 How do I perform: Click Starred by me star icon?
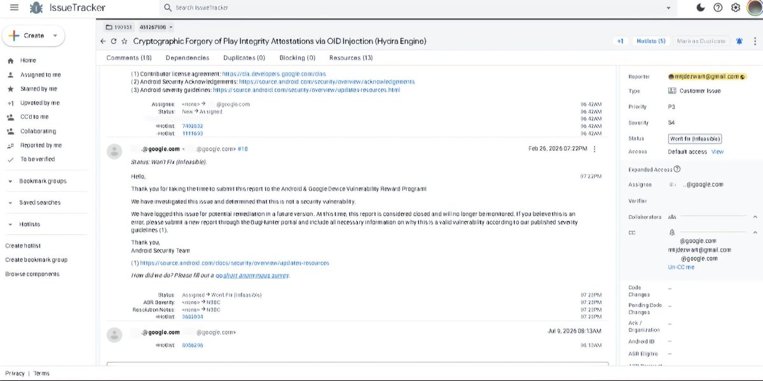coord(10,89)
